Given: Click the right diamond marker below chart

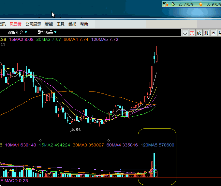Looking at the screenshot, I should 109,140.
